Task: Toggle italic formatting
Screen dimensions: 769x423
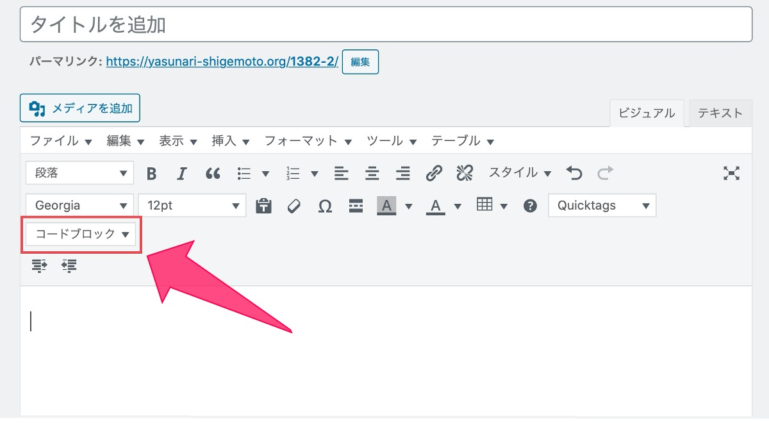Action: [182, 173]
